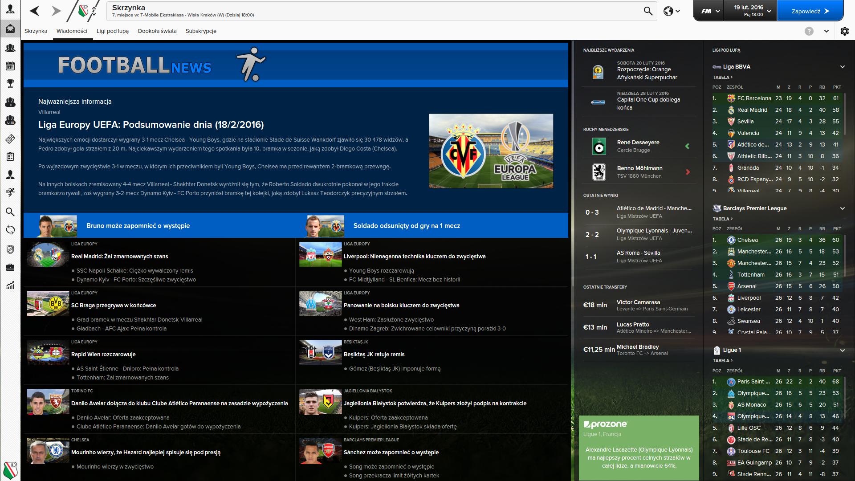Image resolution: width=855 pixels, height=481 pixels.
Task: Click the Legia club crest in top bar
Action: [83, 11]
